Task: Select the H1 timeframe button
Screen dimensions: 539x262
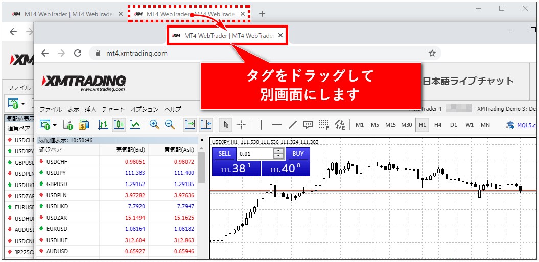Action: pos(422,125)
